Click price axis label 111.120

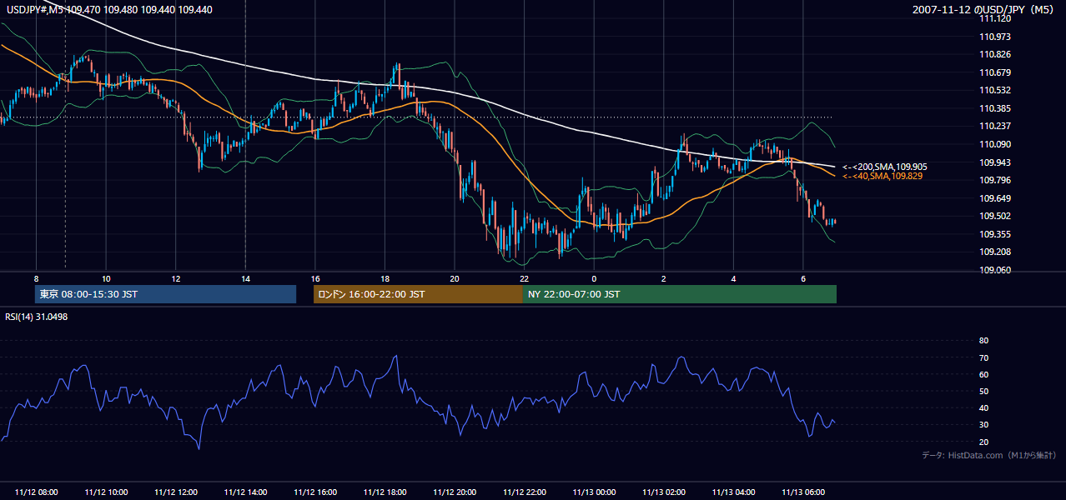pos(994,19)
